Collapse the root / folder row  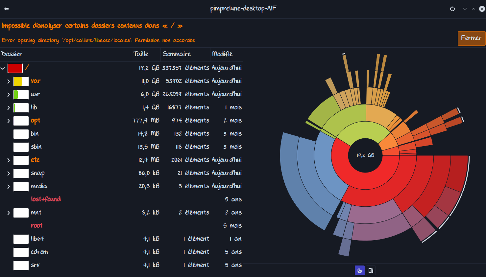click(3, 68)
